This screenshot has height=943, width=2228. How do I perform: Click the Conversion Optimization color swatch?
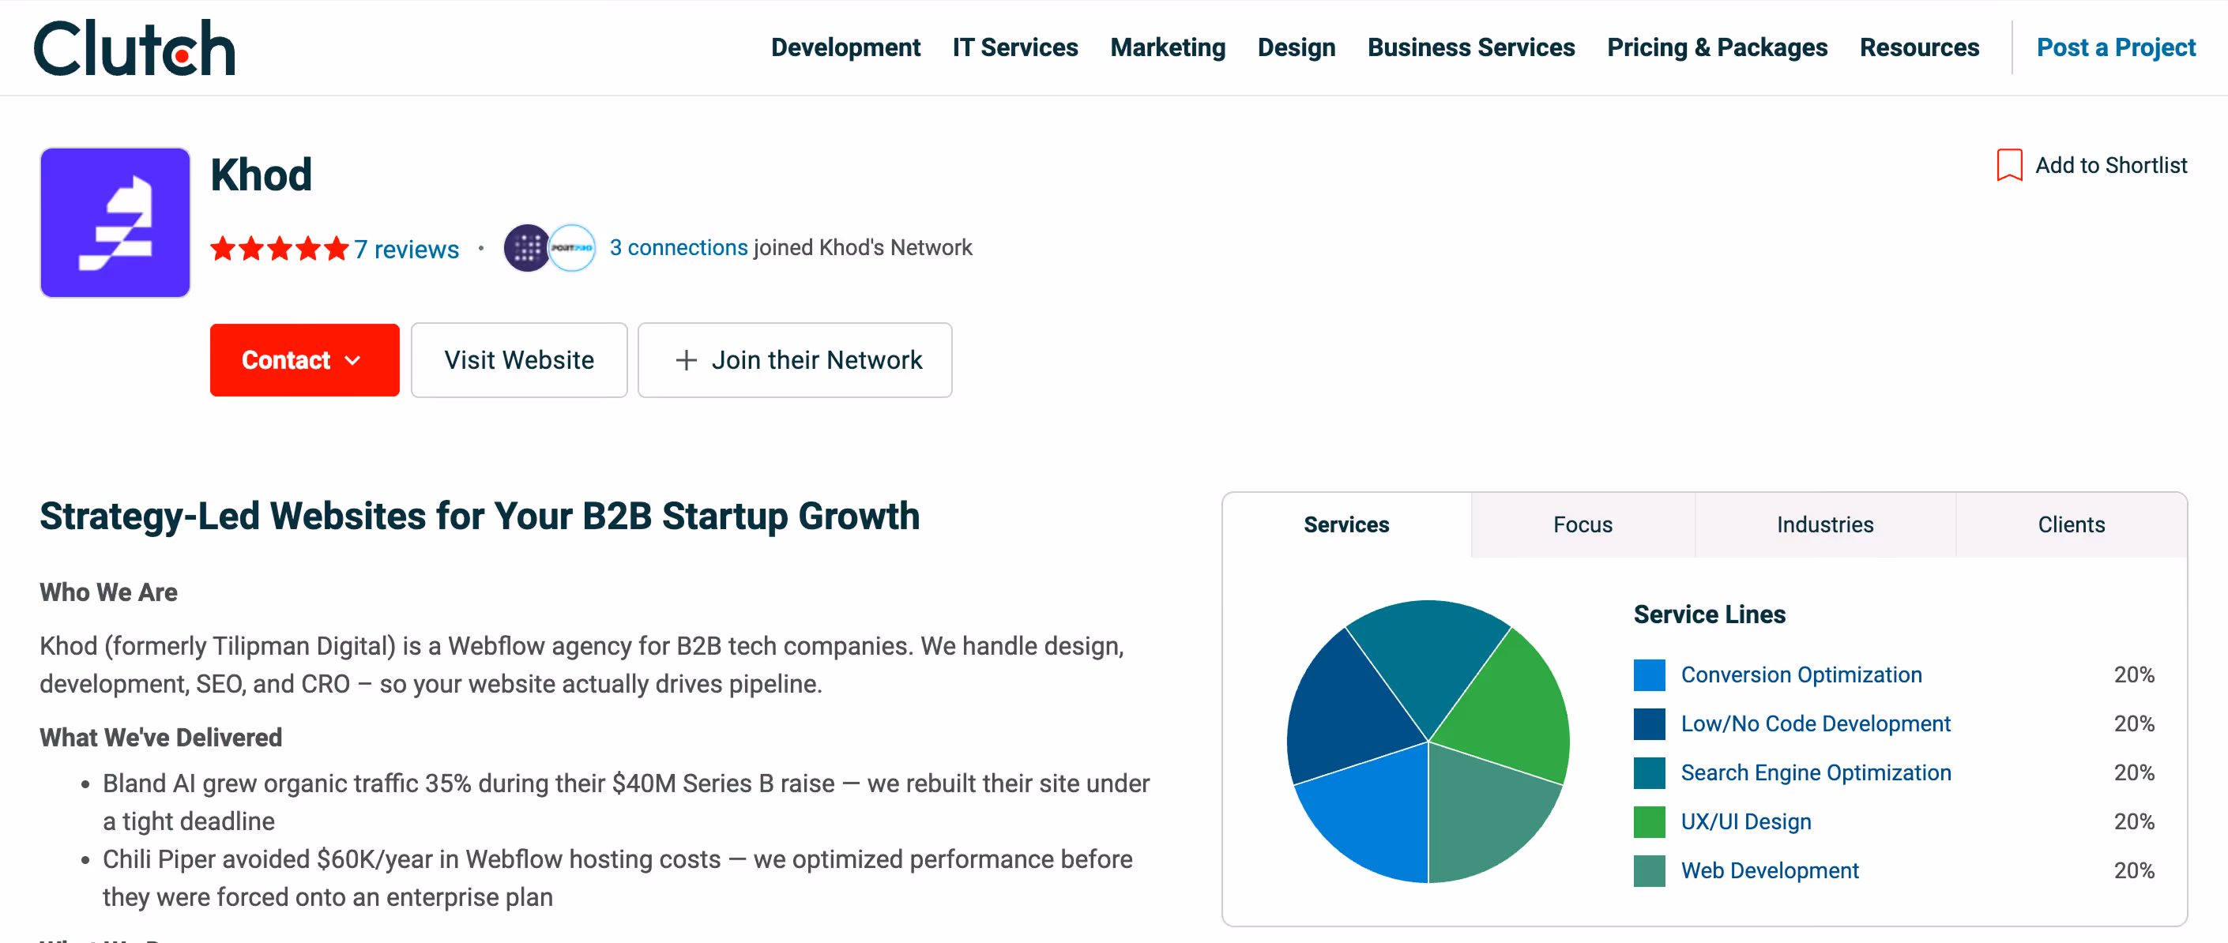(1650, 675)
